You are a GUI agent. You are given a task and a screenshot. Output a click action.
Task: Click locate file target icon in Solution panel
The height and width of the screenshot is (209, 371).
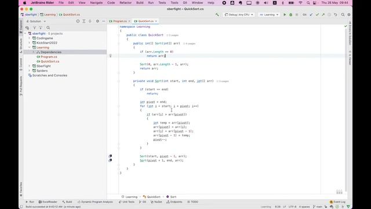coord(78,21)
